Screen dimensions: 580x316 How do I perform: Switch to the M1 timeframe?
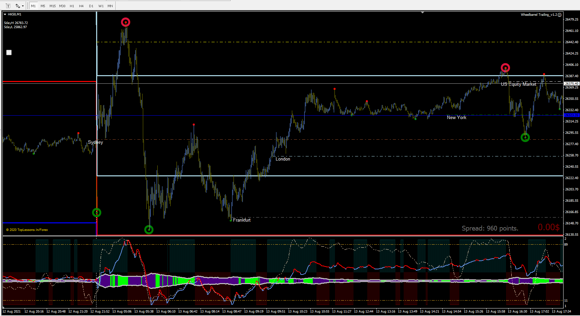[x=33, y=6]
